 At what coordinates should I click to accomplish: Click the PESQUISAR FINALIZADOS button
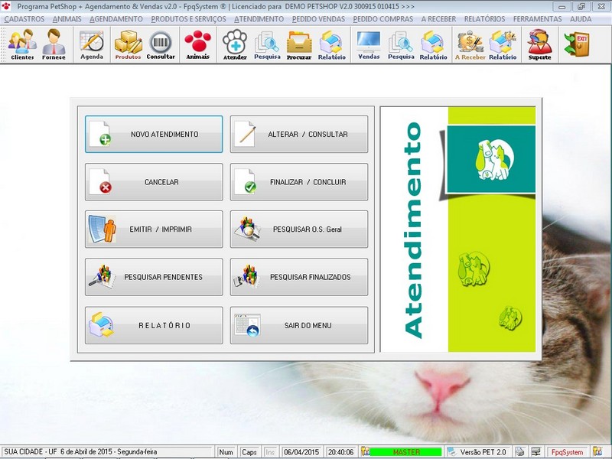pos(299,277)
